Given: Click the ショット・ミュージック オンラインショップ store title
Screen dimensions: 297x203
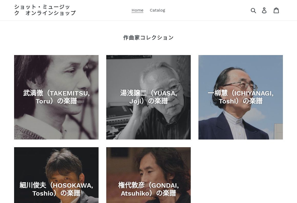Looking at the screenshot, I should 45,10.
